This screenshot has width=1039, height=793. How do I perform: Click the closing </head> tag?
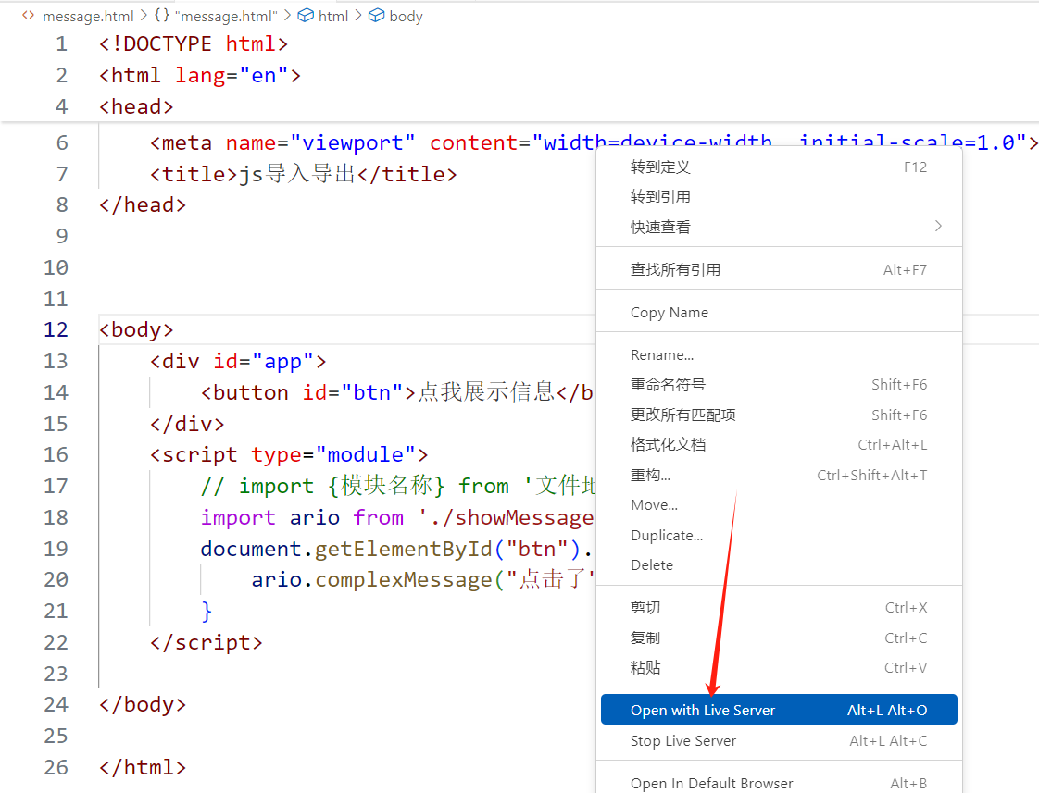(143, 205)
